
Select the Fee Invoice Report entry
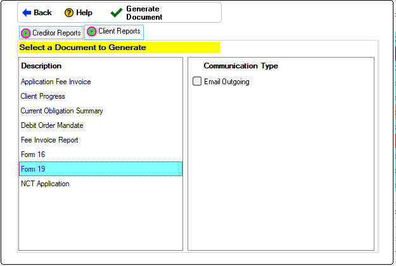point(49,140)
